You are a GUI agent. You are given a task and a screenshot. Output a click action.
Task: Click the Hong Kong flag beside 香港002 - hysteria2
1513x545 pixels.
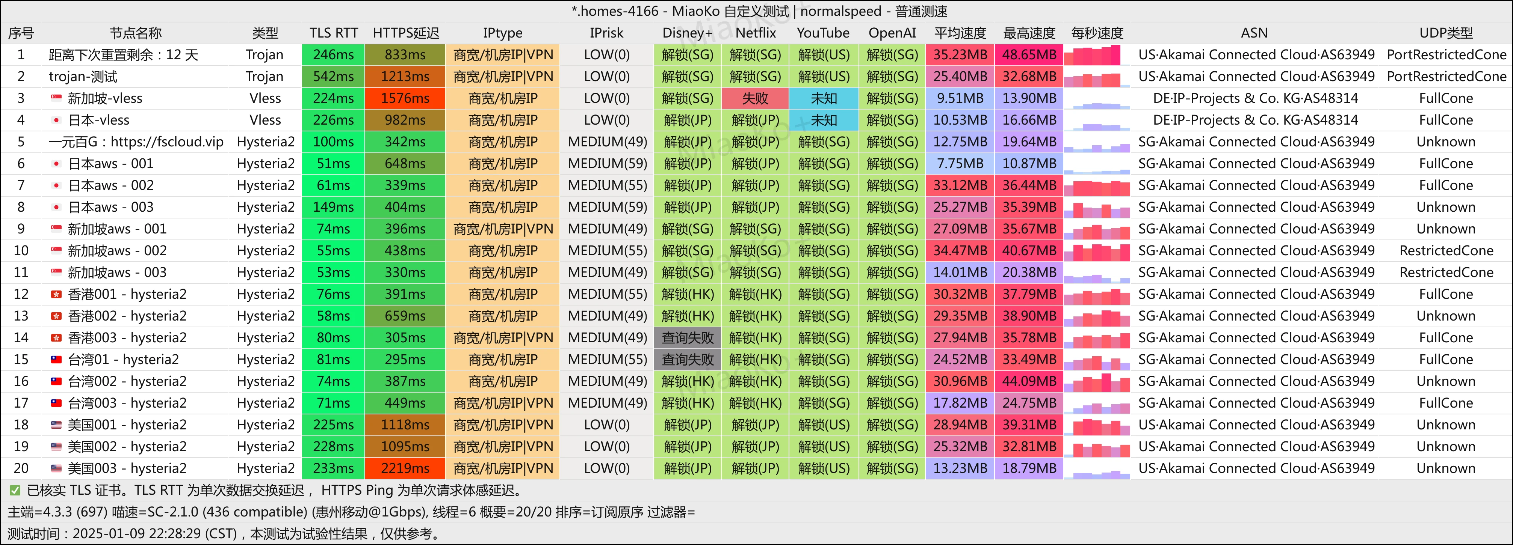(56, 316)
